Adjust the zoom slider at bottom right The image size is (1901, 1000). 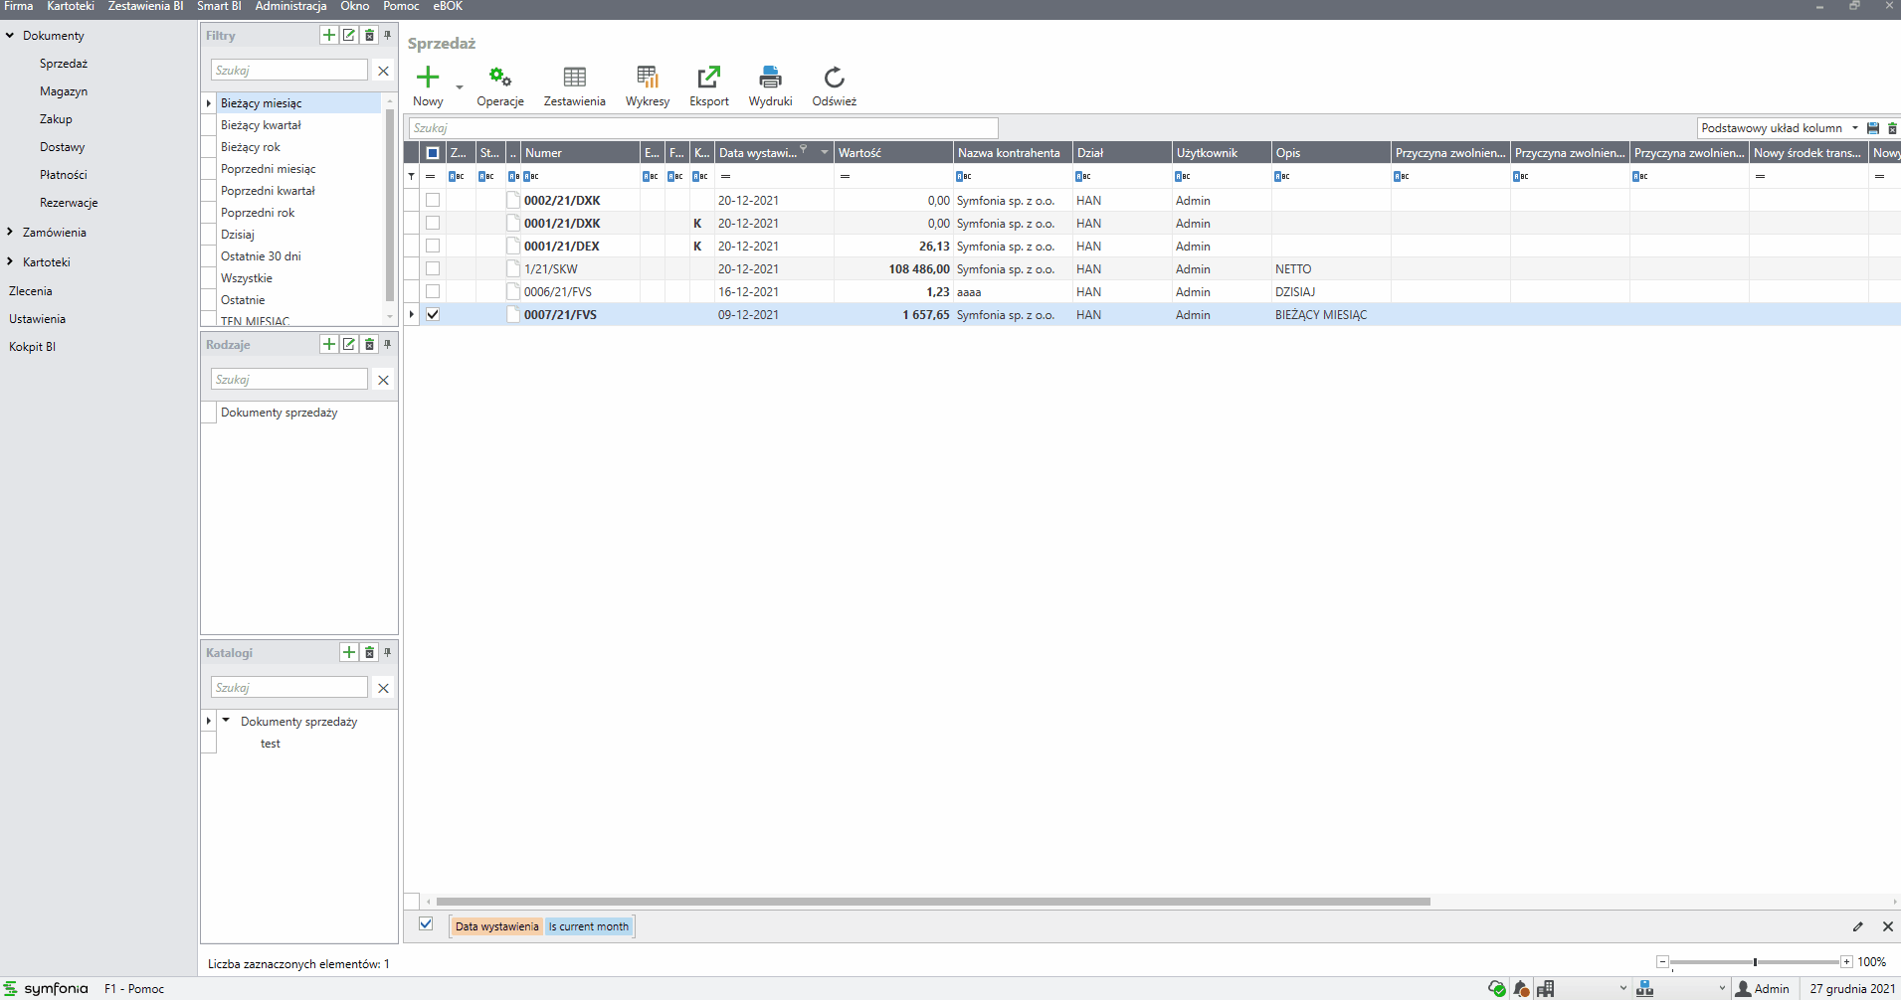pyautogui.click(x=1755, y=962)
